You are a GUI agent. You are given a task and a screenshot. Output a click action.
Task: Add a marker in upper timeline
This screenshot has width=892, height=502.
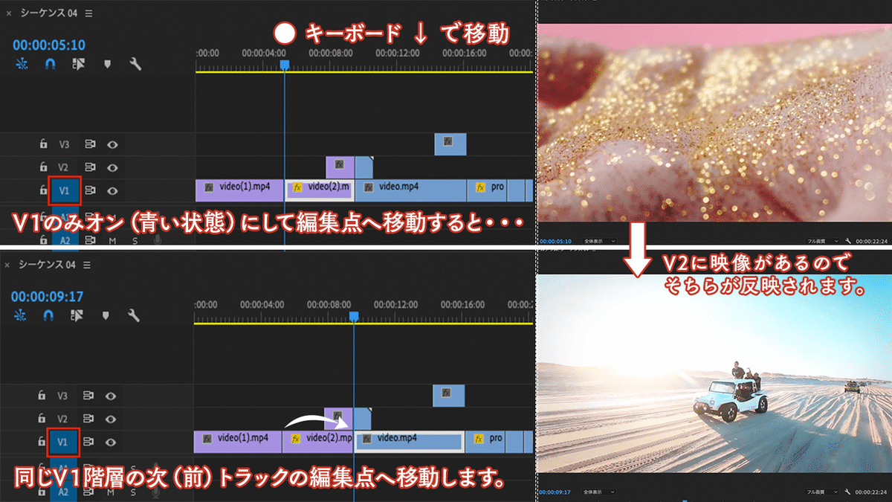[108, 64]
